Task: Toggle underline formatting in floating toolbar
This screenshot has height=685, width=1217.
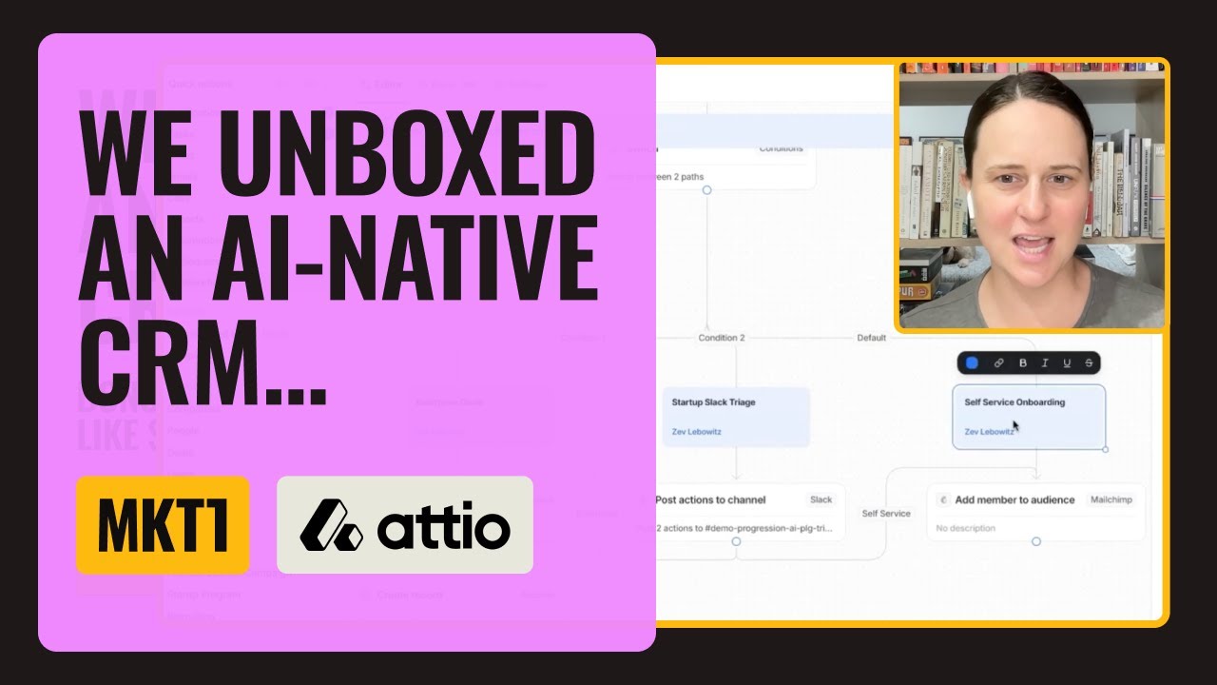Action: pyautogui.click(x=1067, y=362)
